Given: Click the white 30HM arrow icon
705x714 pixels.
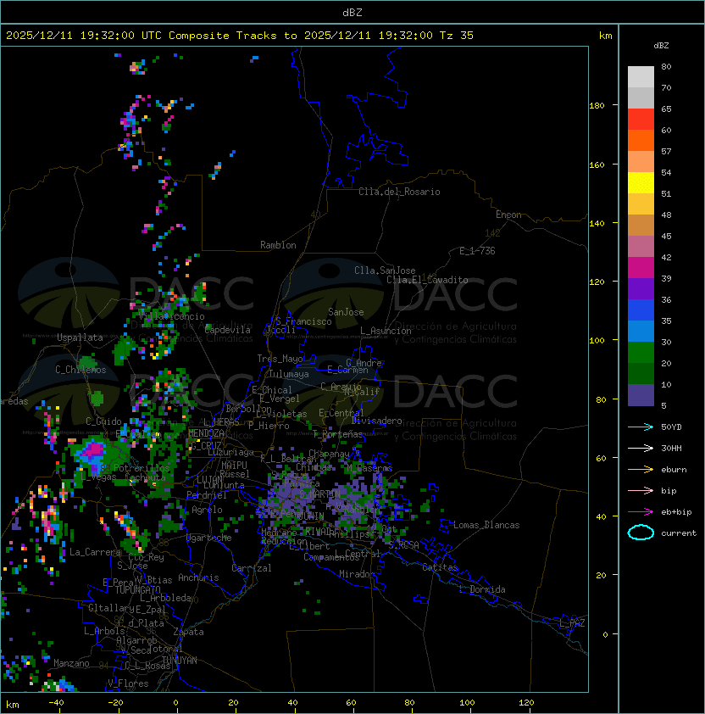Looking at the screenshot, I should pos(641,448).
